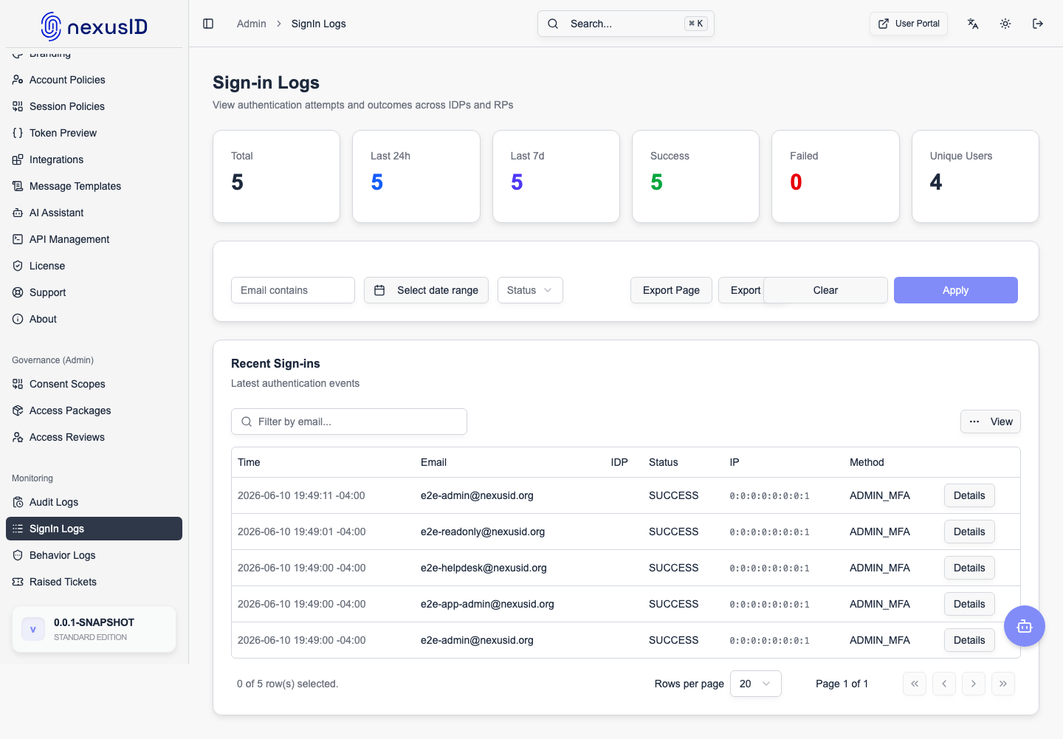Screen dimensions: 1063x739
Task: Click the magnifier icon in the search bar
Action: click(553, 24)
